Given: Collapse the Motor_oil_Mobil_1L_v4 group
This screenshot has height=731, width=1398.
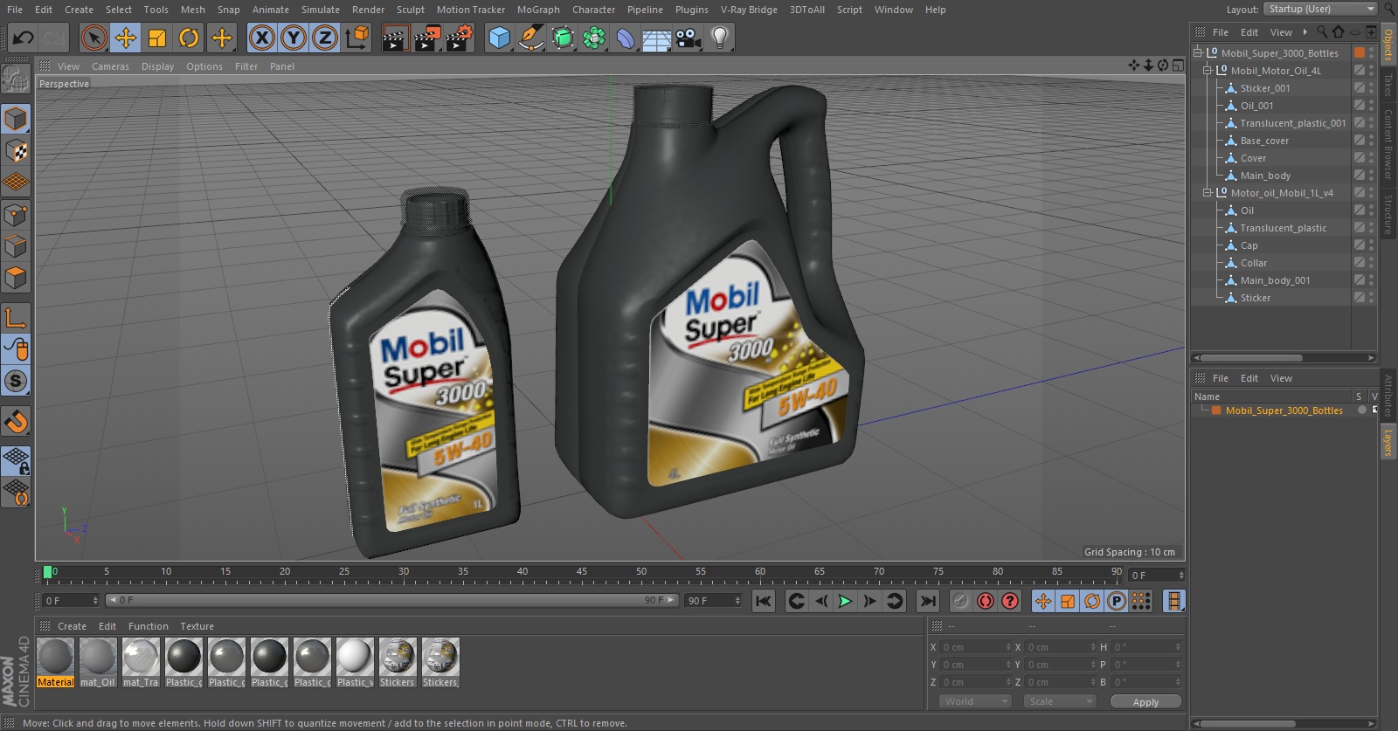Looking at the screenshot, I should pyautogui.click(x=1208, y=192).
